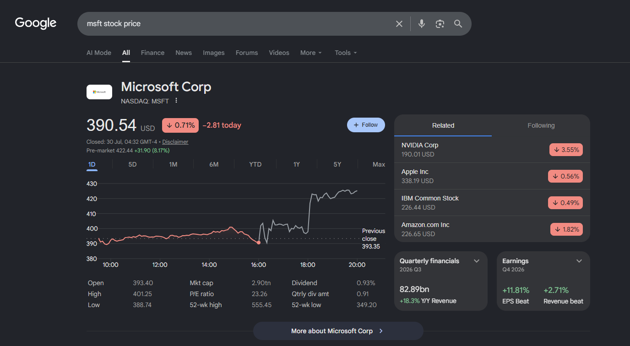Select the YTD chart range
Image resolution: width=630 pixels, height=346 pixels.
pyautogui.click(x=255, y=164)
